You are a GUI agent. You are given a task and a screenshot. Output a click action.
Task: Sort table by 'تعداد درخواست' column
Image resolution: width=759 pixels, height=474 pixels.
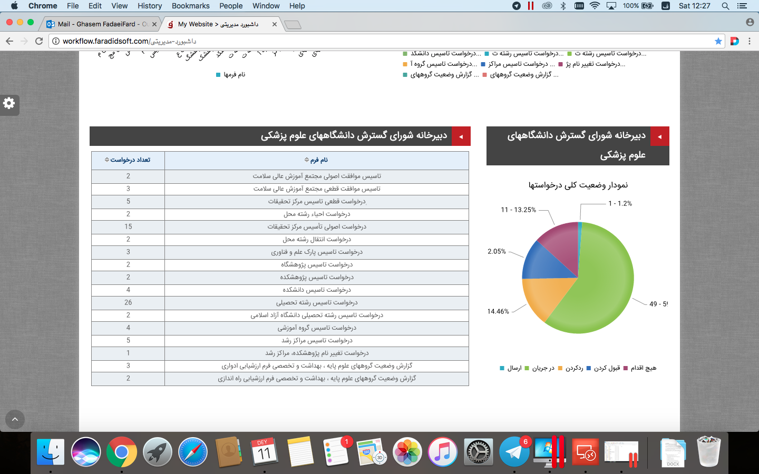pyautogui.click(x=128, y=160)
